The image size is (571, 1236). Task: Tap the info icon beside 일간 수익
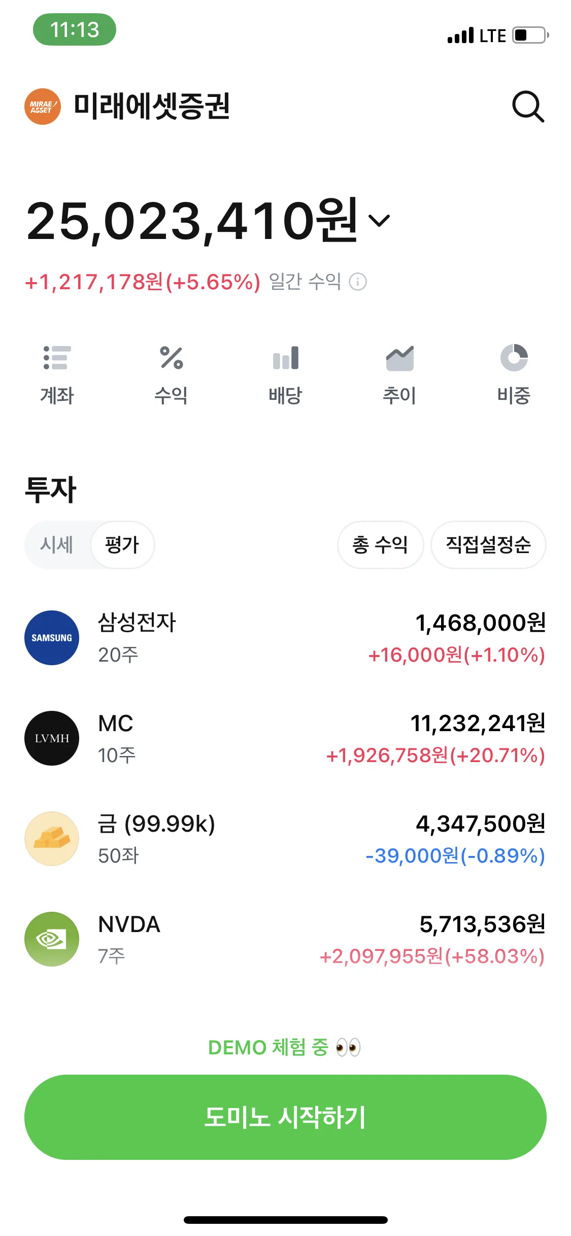[x=358, y=282]
